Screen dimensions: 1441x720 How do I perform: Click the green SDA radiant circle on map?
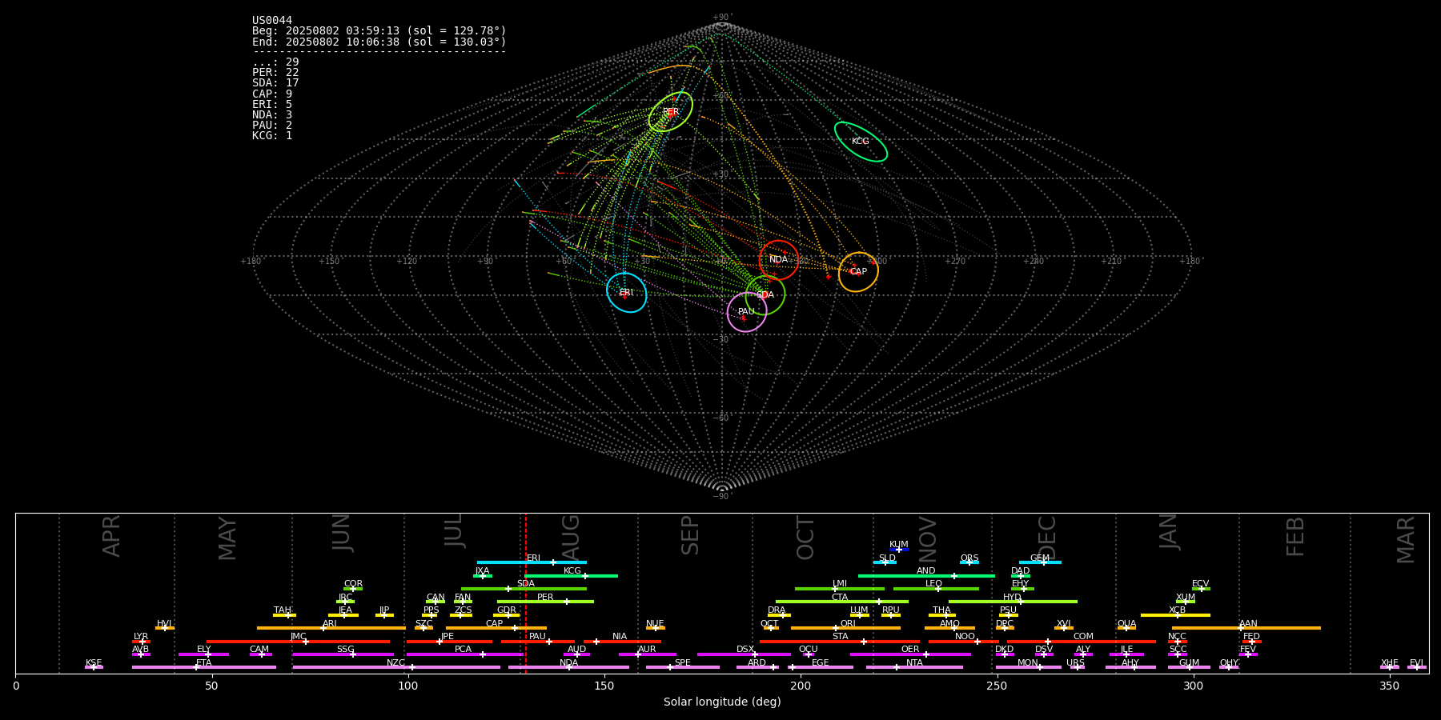tap(765, 294)
